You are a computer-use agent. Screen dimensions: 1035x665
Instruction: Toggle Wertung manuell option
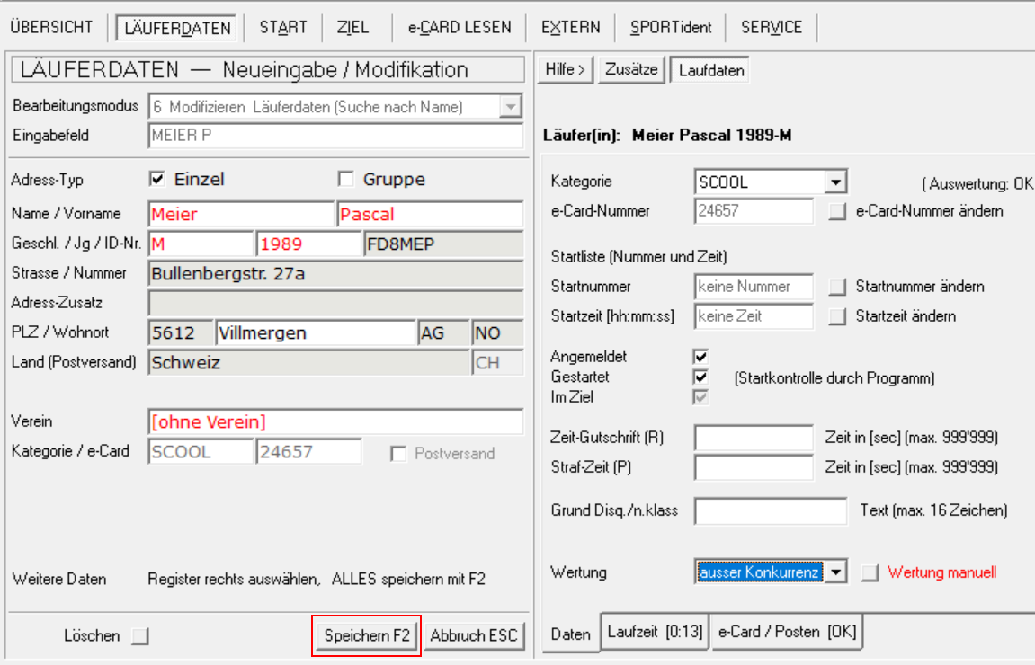pos(870,572)
